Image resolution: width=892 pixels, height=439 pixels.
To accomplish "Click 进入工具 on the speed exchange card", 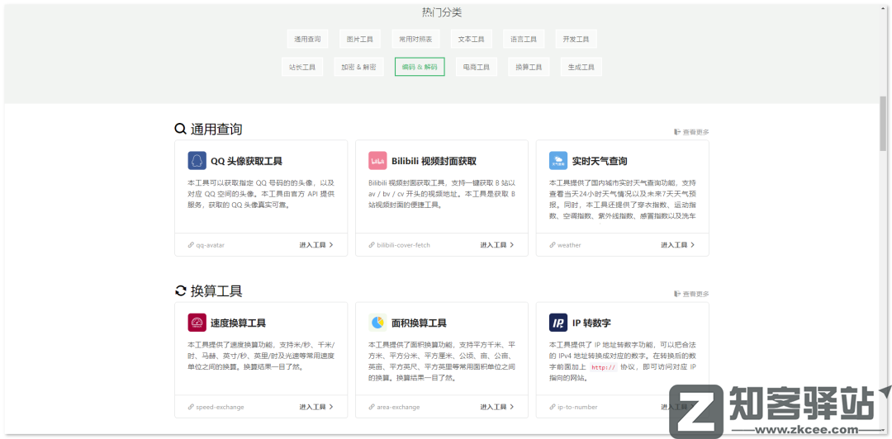I will point(316,407).
